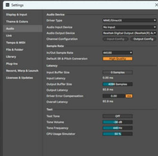Click the Output Buffer Size slider

pyautogui.click(x=118, y=84)
